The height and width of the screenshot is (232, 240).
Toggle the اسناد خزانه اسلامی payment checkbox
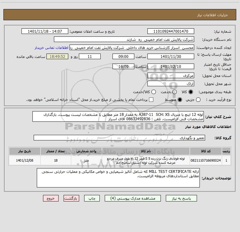[151, 100]
